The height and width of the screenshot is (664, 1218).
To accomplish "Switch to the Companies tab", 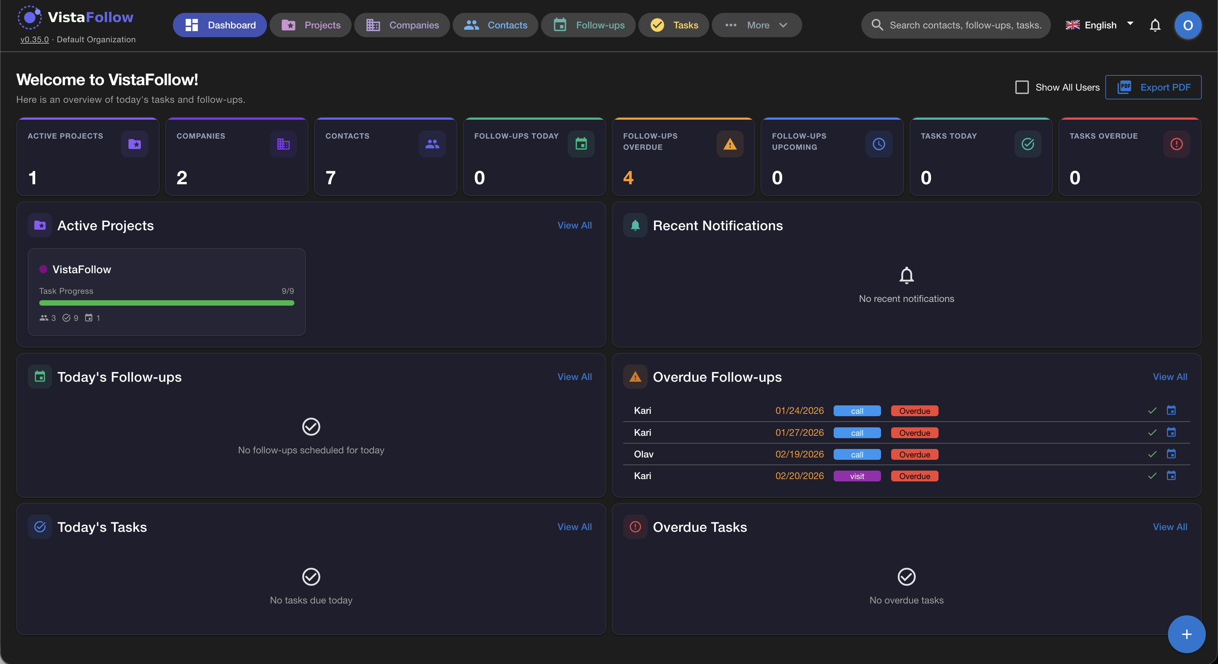I will [x=402, y=25].
